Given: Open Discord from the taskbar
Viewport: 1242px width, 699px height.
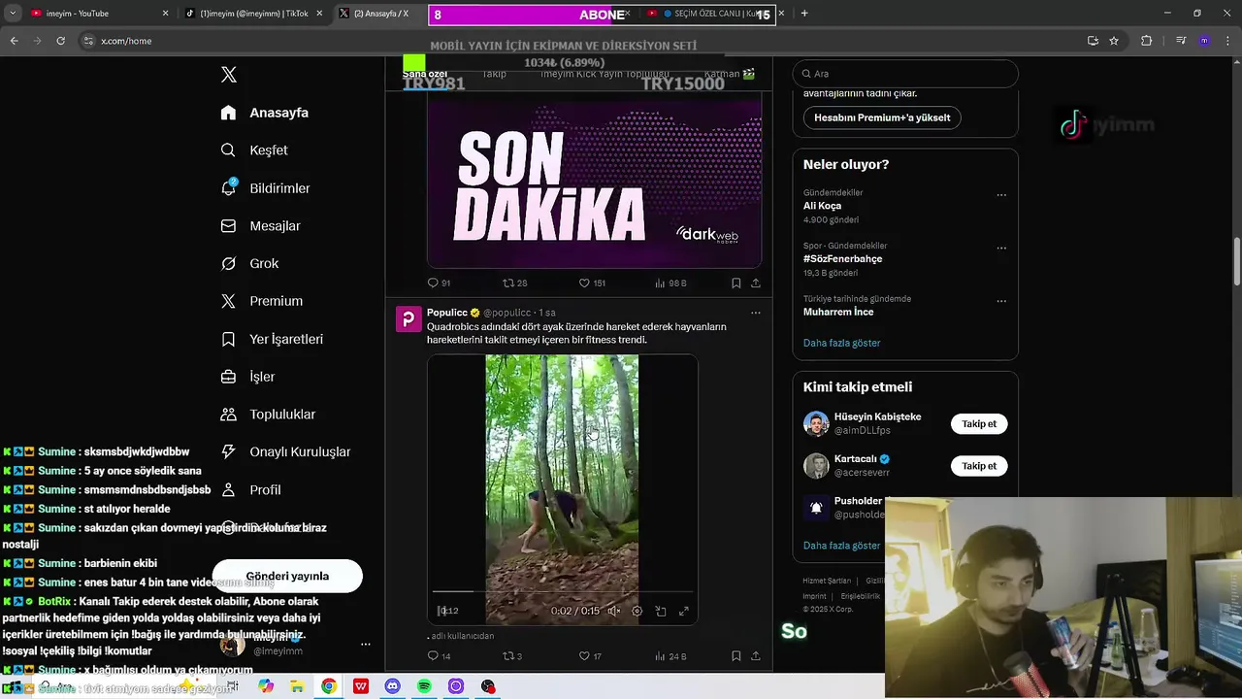Looking at the screenshot, I should point(392,686).
